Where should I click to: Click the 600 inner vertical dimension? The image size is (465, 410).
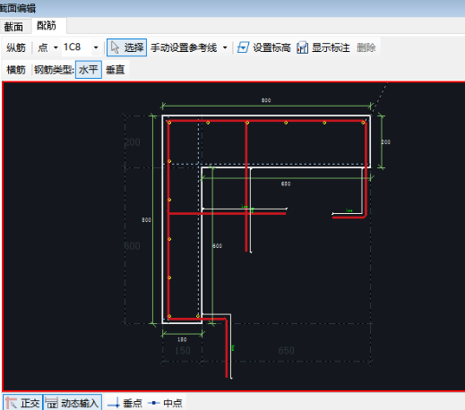[217, 246]
